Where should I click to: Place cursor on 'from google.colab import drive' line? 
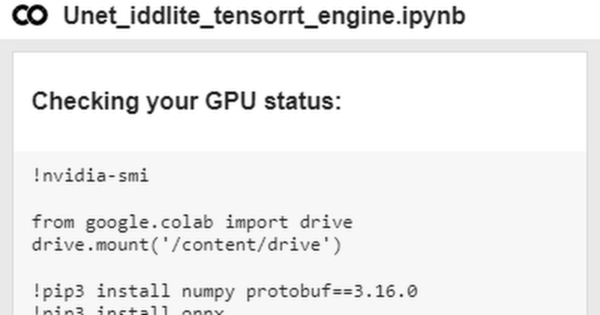[192, 222]
